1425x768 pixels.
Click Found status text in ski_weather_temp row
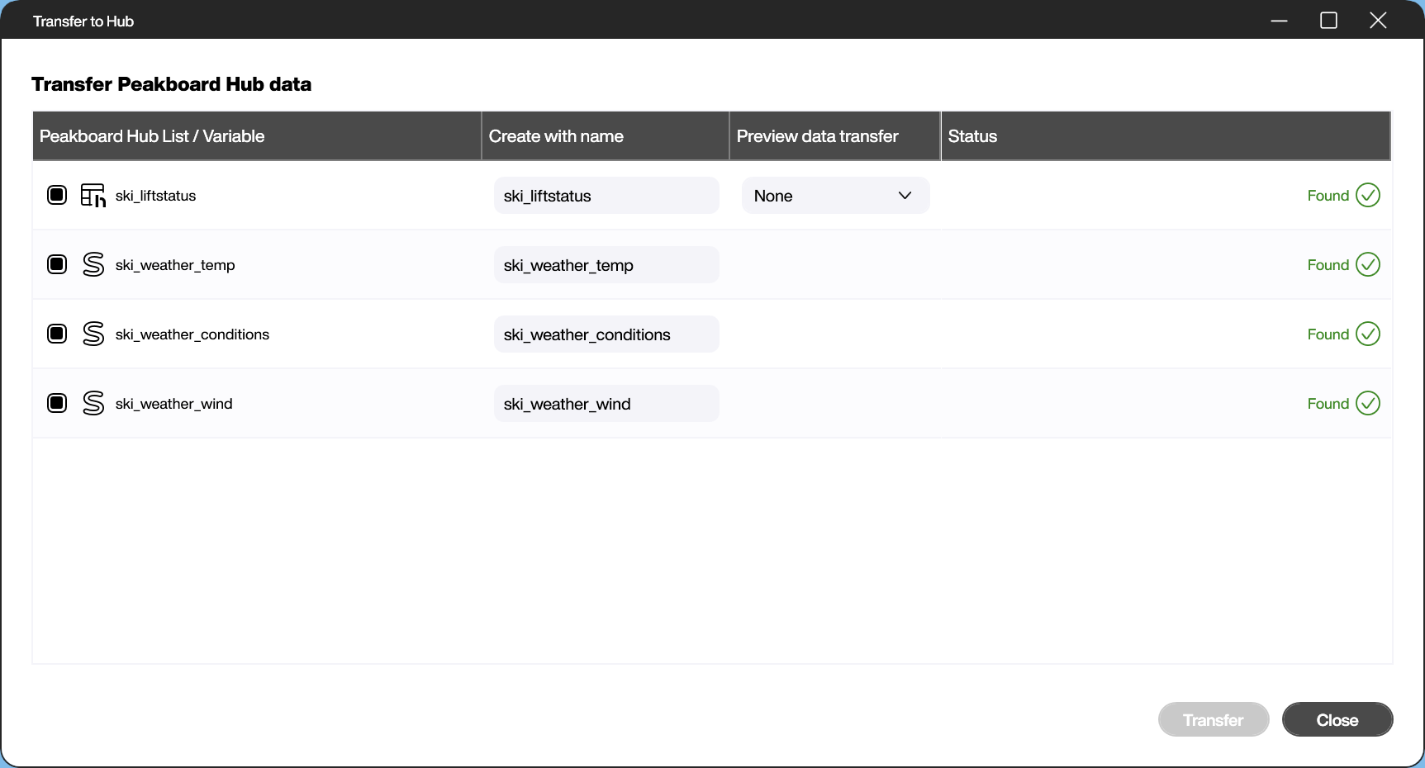[x=1328, y=265]
